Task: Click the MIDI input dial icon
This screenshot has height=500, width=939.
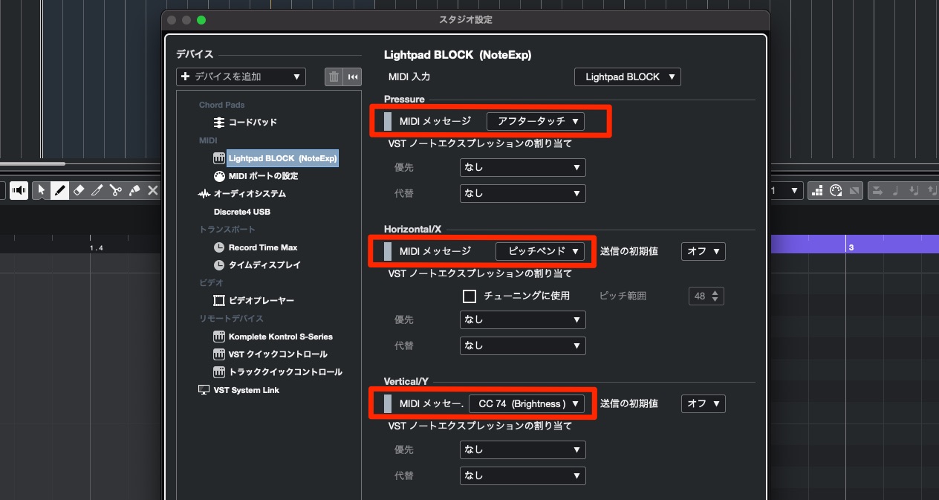Action: click(835, 191)
